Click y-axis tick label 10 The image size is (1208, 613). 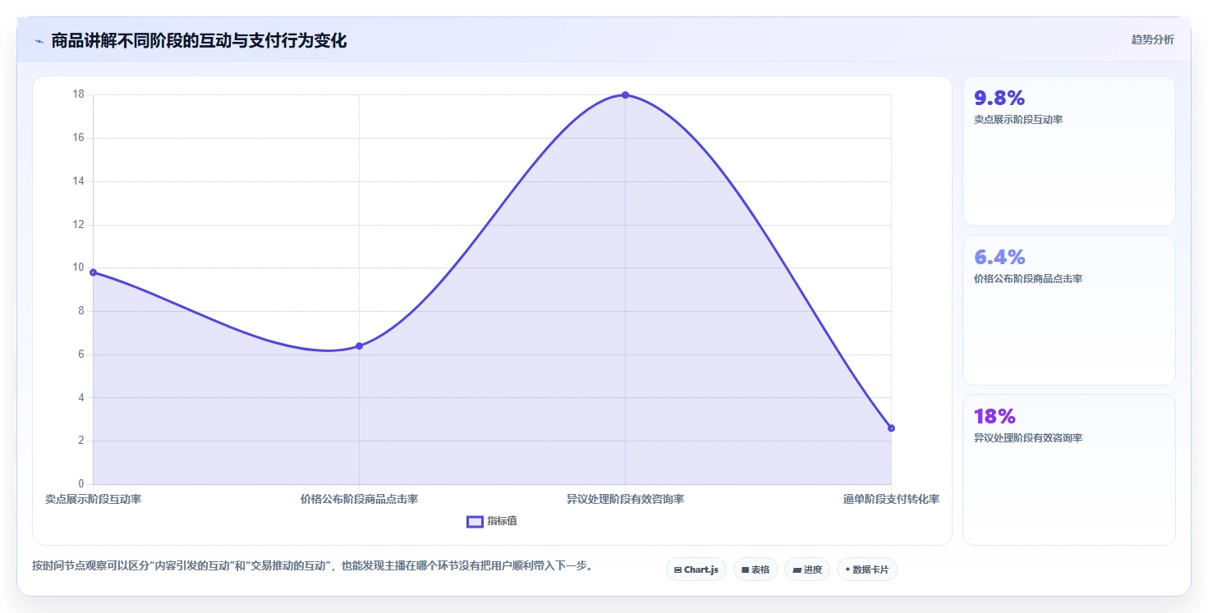[79, 268]
